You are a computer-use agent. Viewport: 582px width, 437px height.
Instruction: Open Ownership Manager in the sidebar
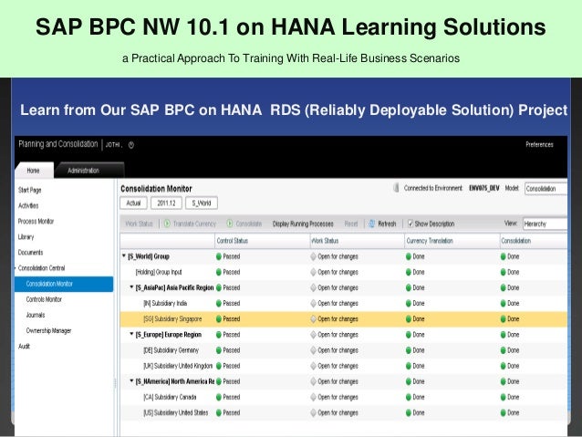pos(48,330)
